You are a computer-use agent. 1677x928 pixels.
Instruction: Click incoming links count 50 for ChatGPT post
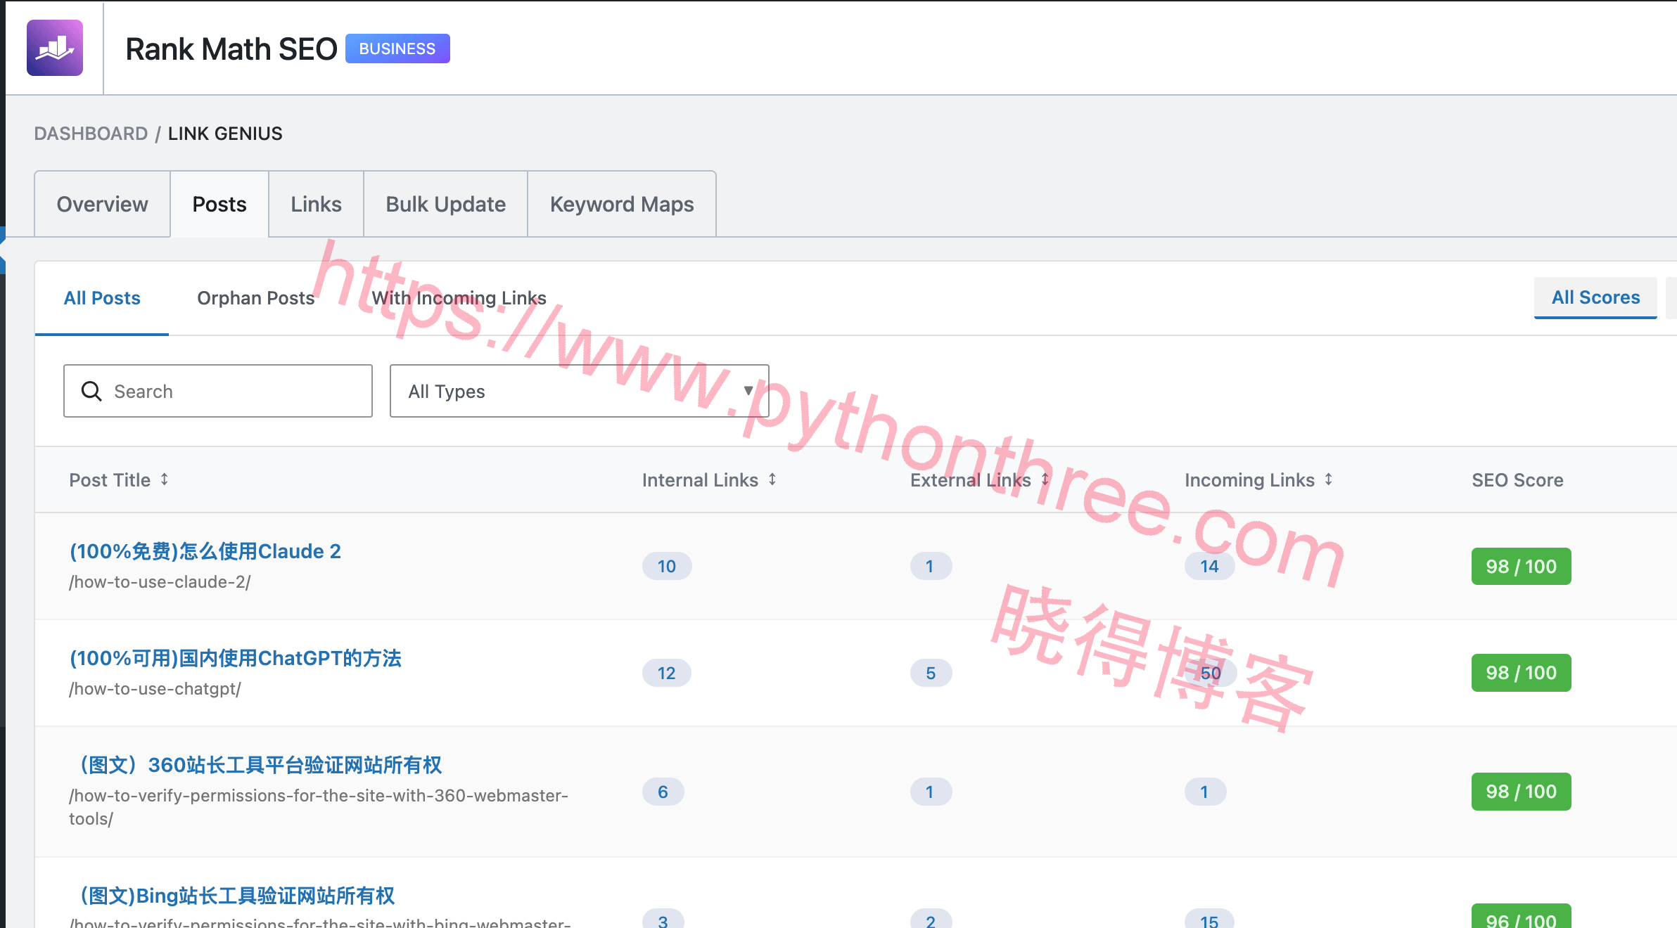tap(1210, 673)
